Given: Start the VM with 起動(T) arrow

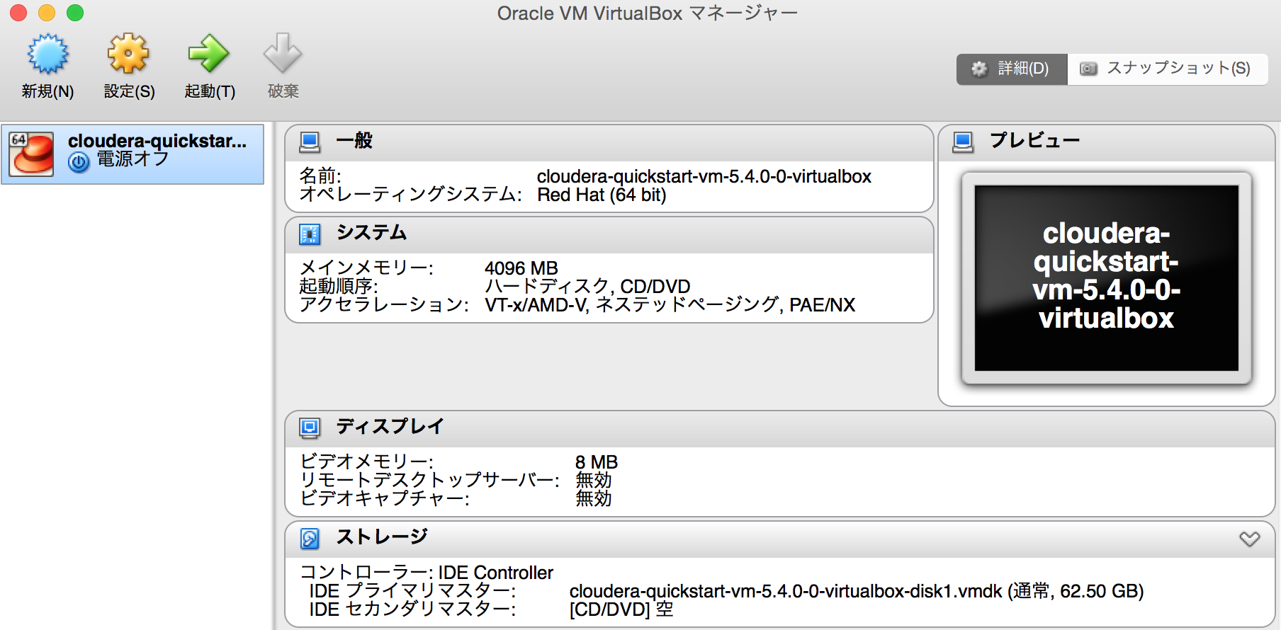Looking at the screenshot, I should point(208,53).
